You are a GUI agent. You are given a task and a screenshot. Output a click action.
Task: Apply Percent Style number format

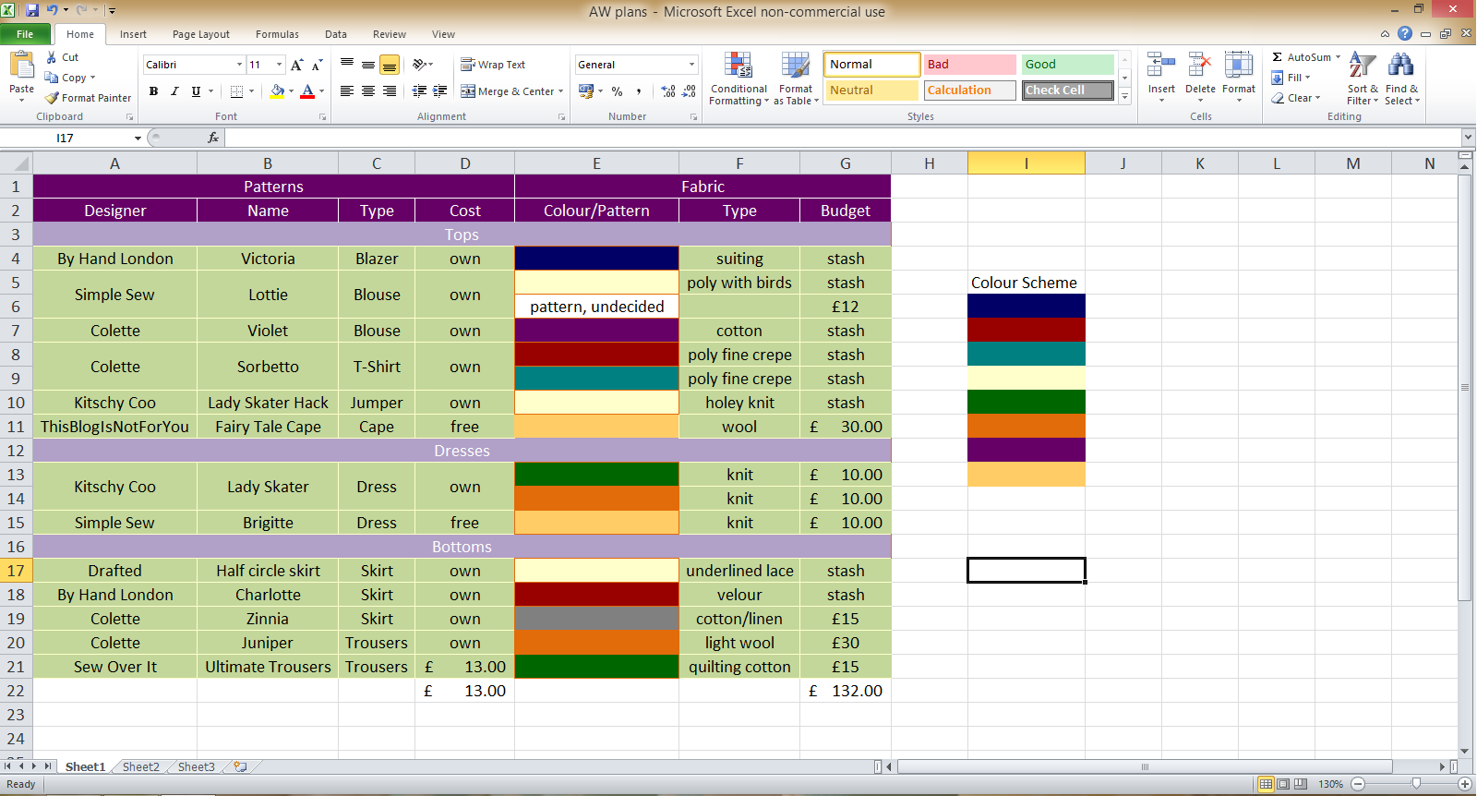tap(617, 91)
